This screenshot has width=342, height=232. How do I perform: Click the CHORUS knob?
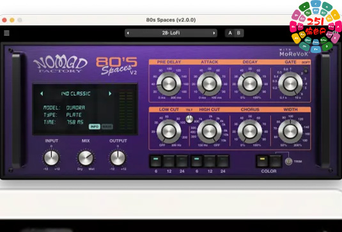coord(250,132)
